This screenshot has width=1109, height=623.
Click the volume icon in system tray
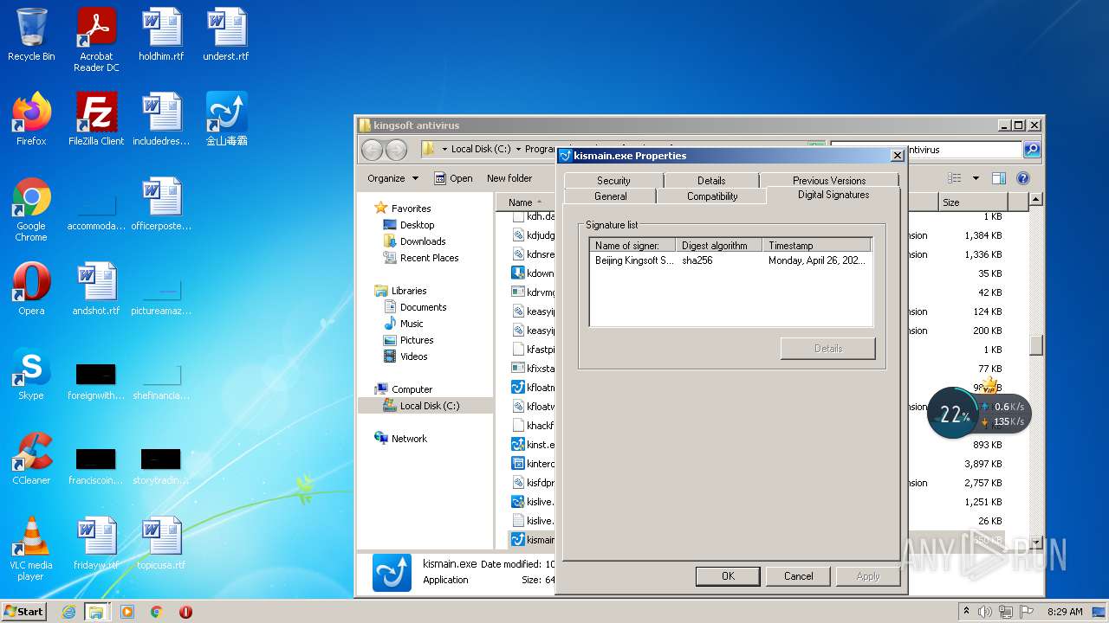(x=984, y=612)
